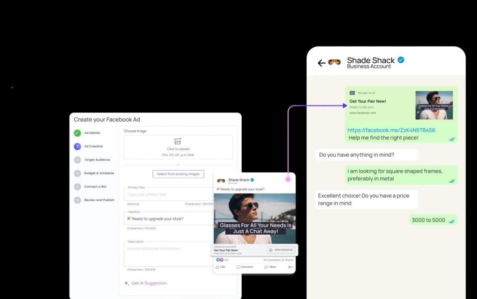The height and width of the screenshot is (299, 477).
Task: Open the ad thumbnail in the WhatsApp message
Action: (x=434, y=106)
